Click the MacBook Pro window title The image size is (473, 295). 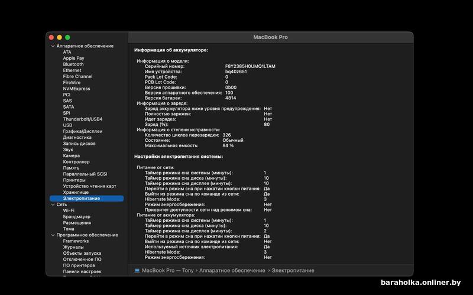pos(271,37)
